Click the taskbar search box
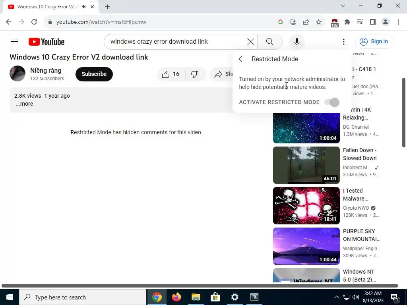407x305 pixels. [83, 297]
